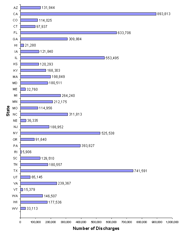
Task: Select the WV state label
Action: (x=15, y=208)
